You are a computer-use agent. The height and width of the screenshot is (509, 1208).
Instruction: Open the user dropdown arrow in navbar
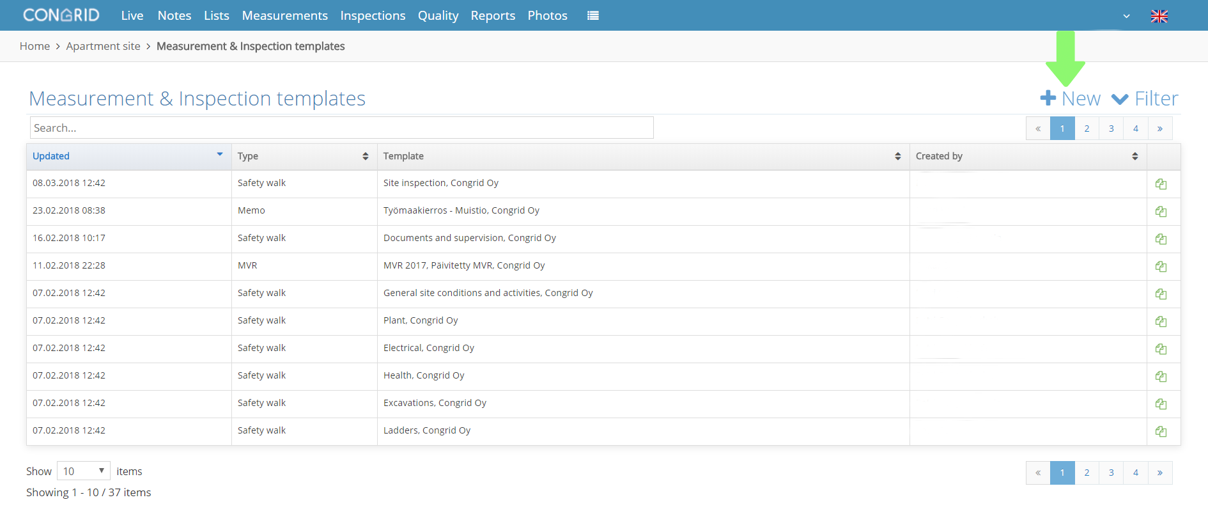pos(1126,16)
